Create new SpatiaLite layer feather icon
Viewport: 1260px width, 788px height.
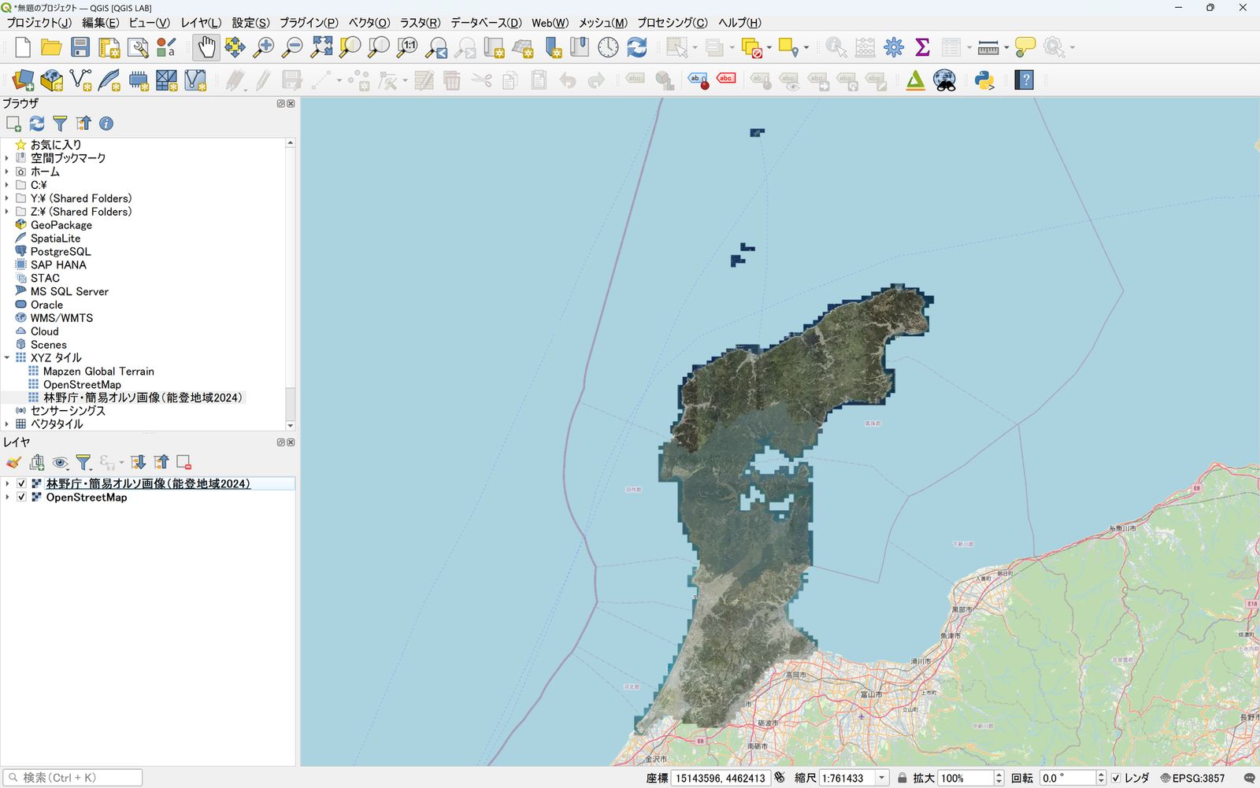tap(109, 80)
